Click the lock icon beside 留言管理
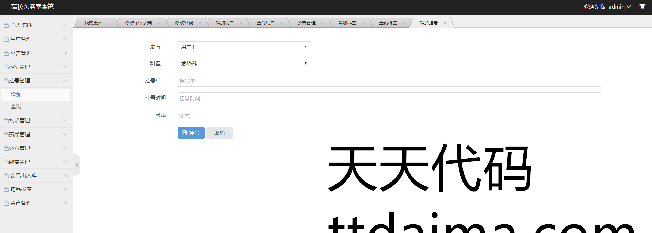Image resolution: width=652 pixels, height=233 pixels. (x=6, y=203)
